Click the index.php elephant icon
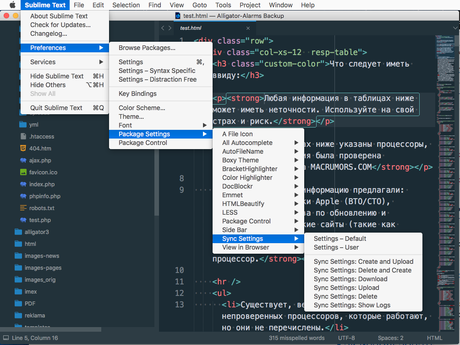Viewport: 460px width, 345px height. 23,184
